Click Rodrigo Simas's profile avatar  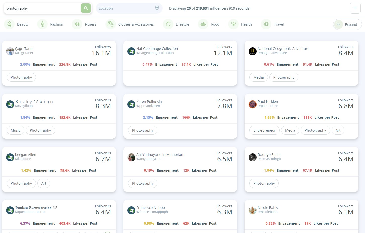click(x=253, y=157)
